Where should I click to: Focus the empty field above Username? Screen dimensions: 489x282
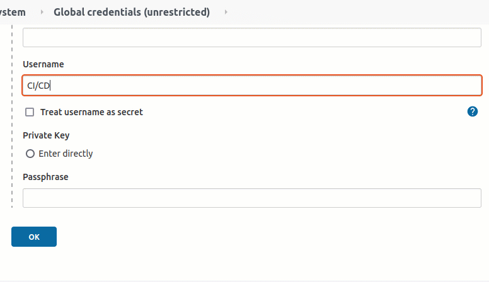[x=252, y=37]
